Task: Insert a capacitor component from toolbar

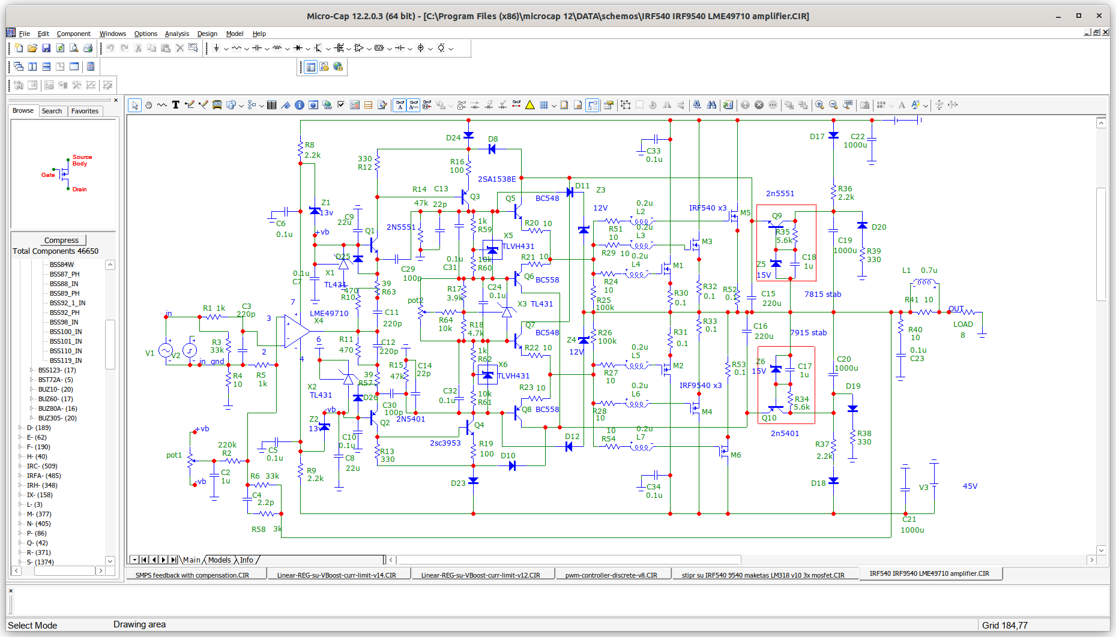Action: [257, 48]
